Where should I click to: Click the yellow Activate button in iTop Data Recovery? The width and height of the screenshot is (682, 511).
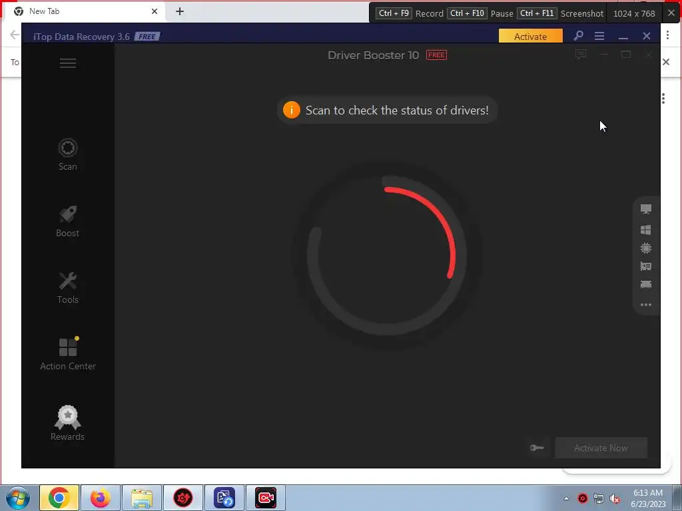(x=531, y=36)
